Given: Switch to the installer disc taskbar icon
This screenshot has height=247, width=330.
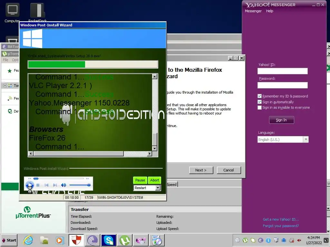Looking at the screenshot, I should click(157, 240).
